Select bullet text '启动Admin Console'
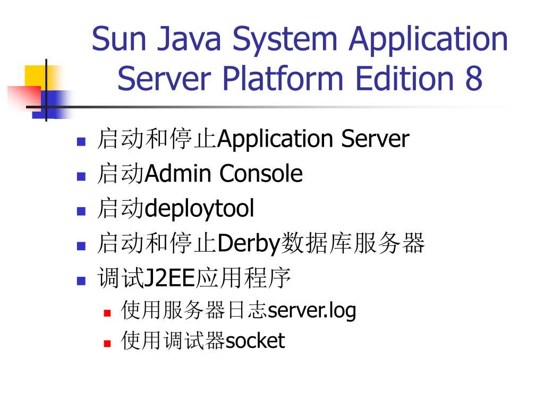This screenshot has height=408, width=544. tap(200, 173)
